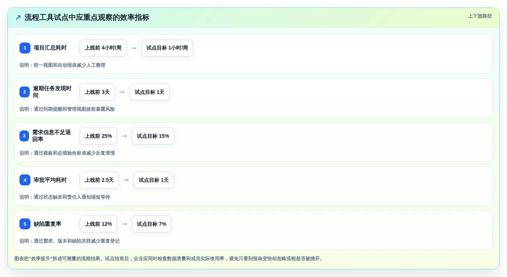507x277 pixels.
Task: Click the arrow in 缺陷重复率 row
Action: (124, 224)
